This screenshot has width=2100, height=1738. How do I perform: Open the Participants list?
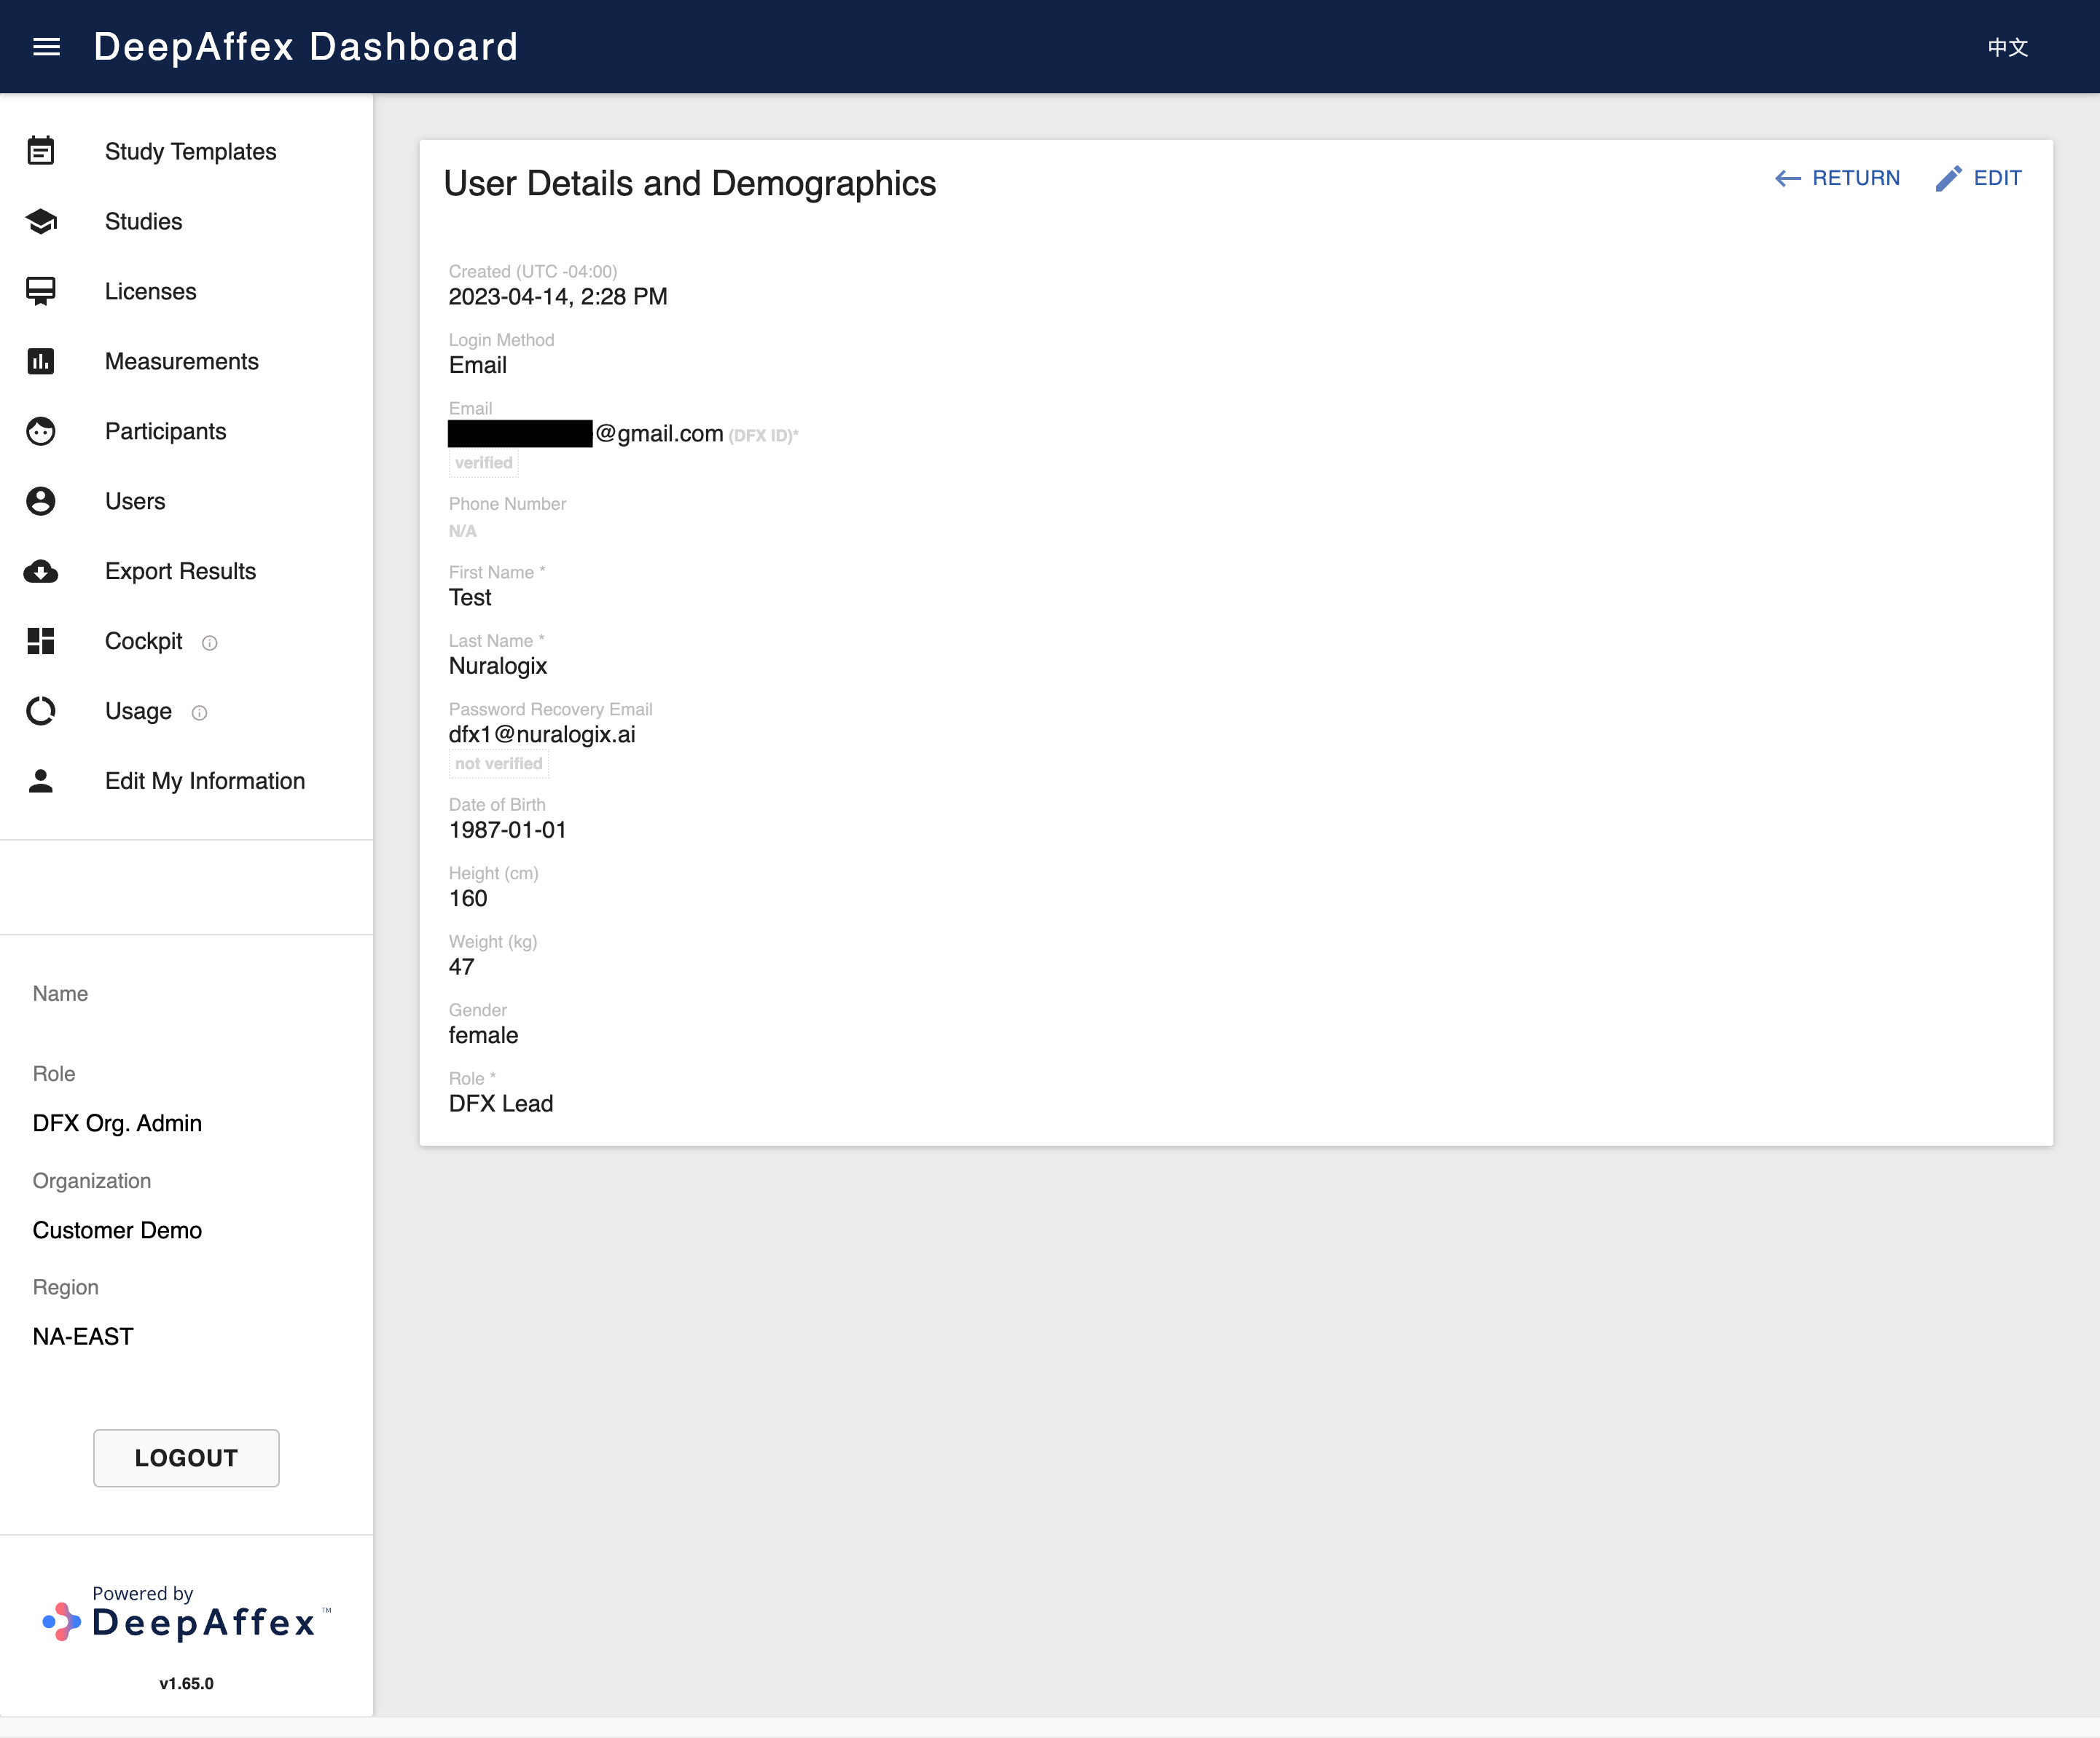[x=187, y=430]
